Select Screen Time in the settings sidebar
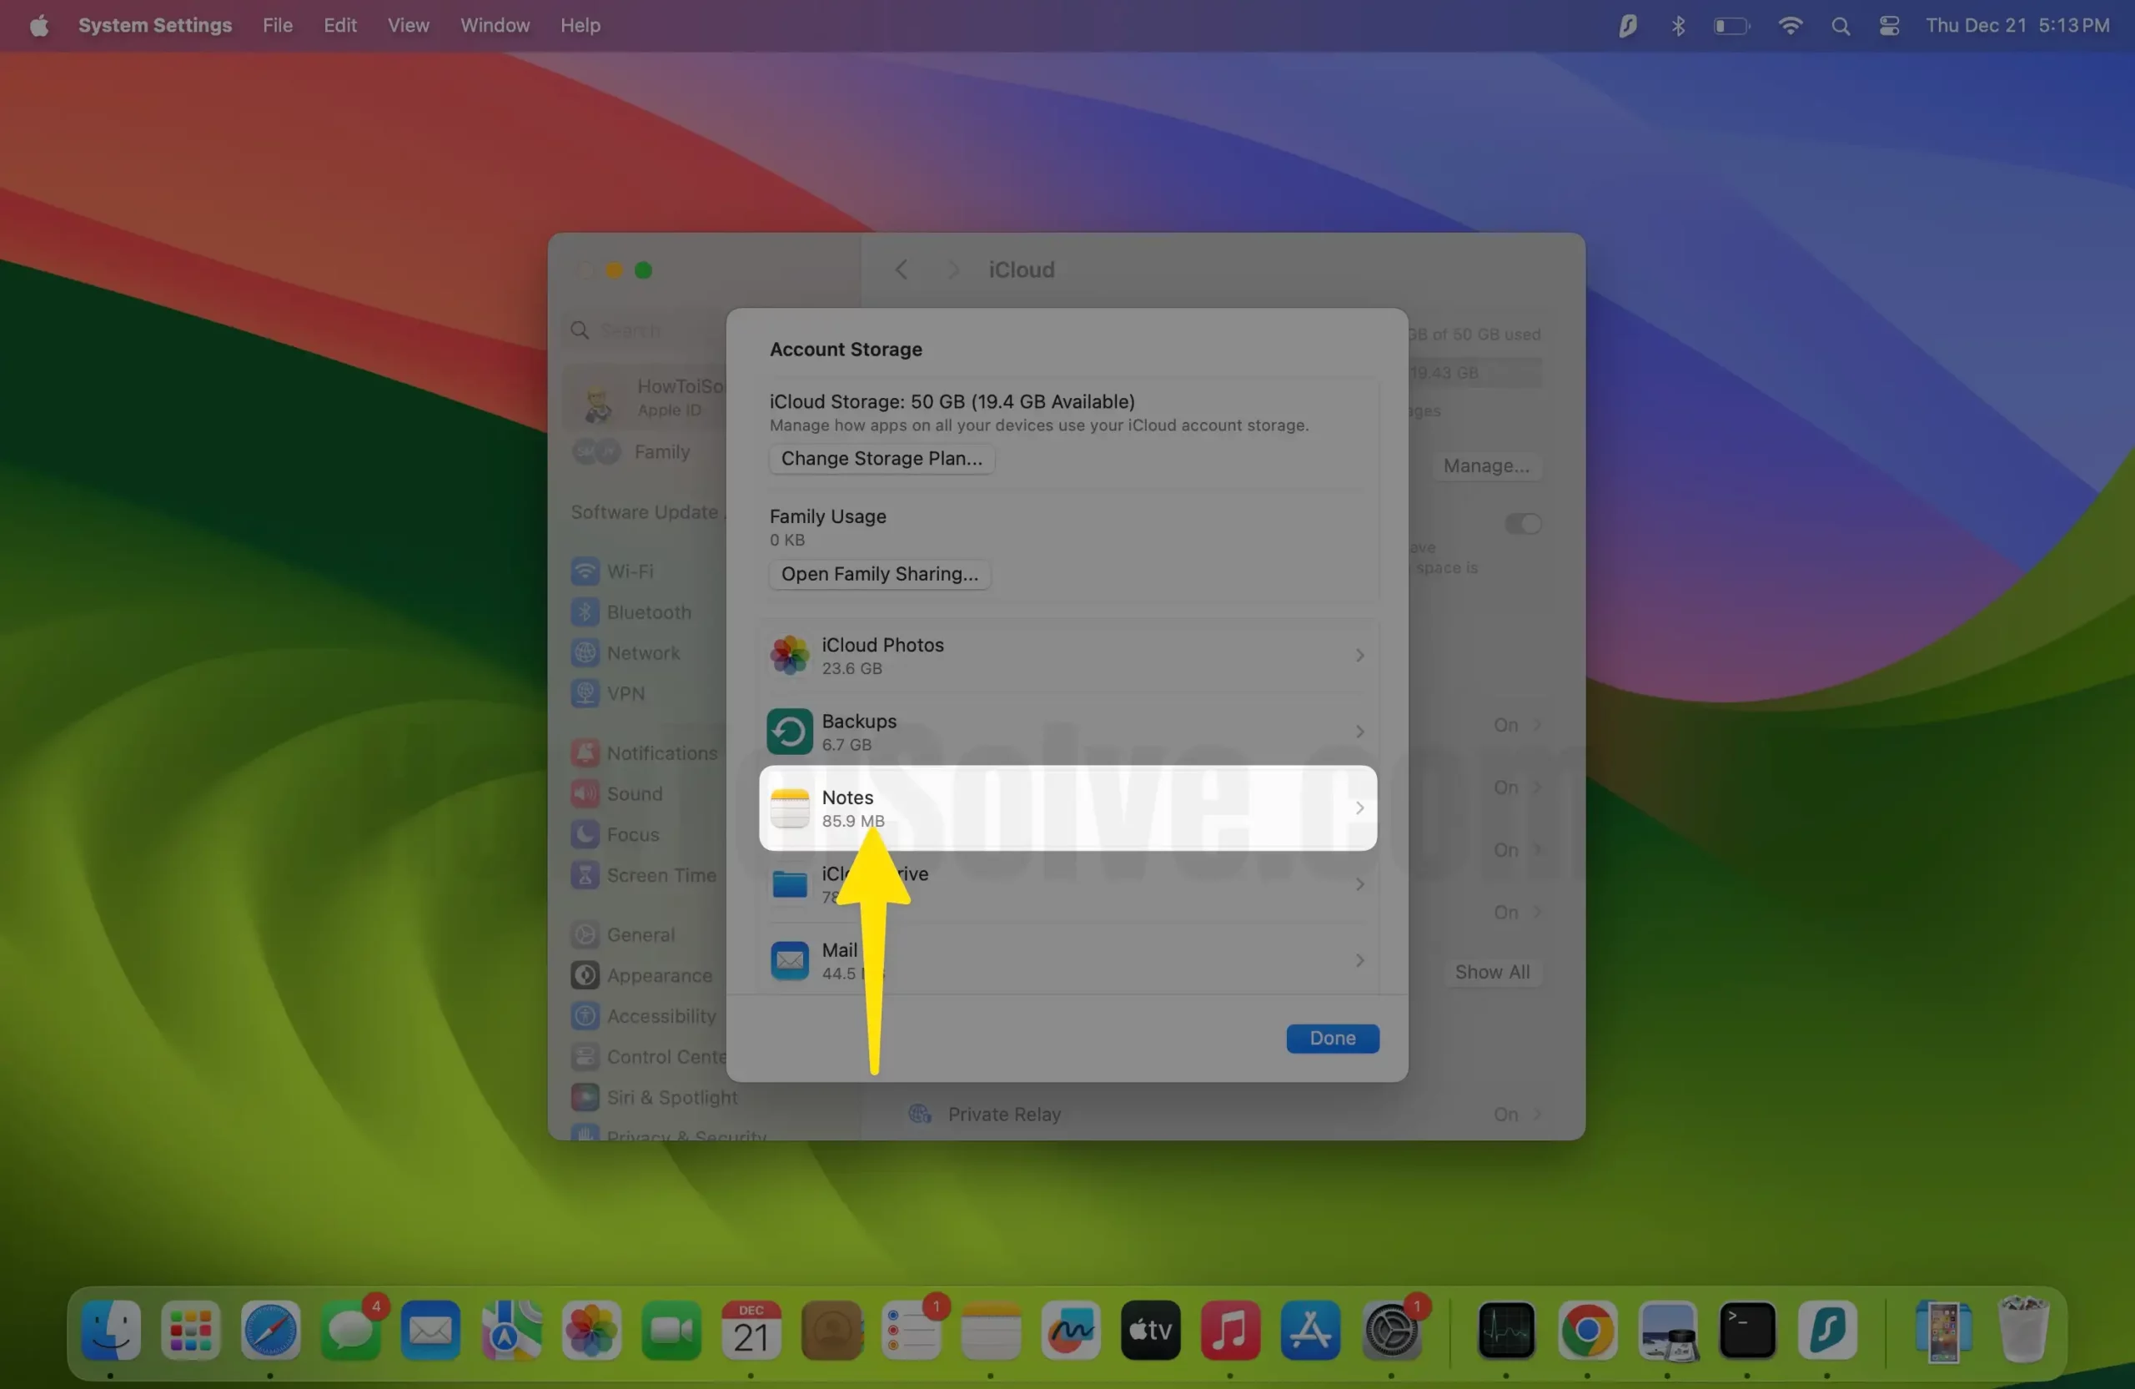 click(646, 875)
